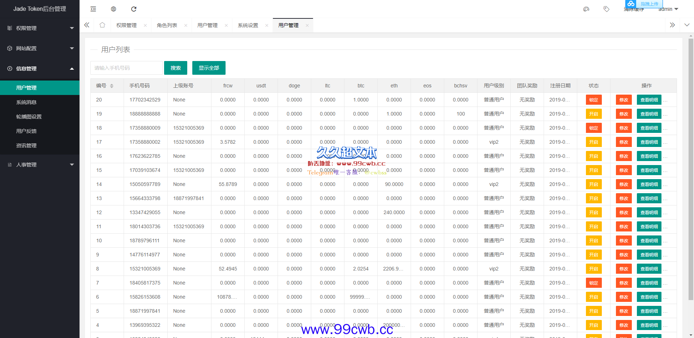The height and width of the screenshot is (338, 694).
Task: Switch to the 系统设置 tab
Action: coord(248,25)
